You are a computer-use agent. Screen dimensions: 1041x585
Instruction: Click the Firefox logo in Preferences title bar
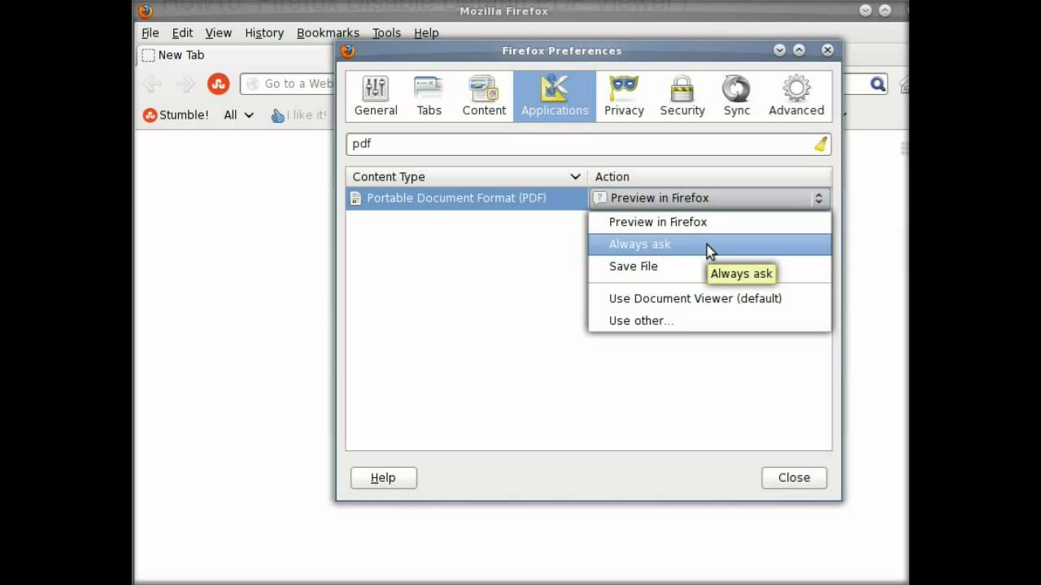(348, 51)
